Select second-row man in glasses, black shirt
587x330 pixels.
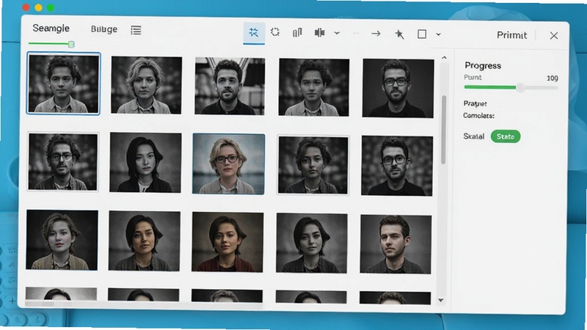[x=397, y=166]
